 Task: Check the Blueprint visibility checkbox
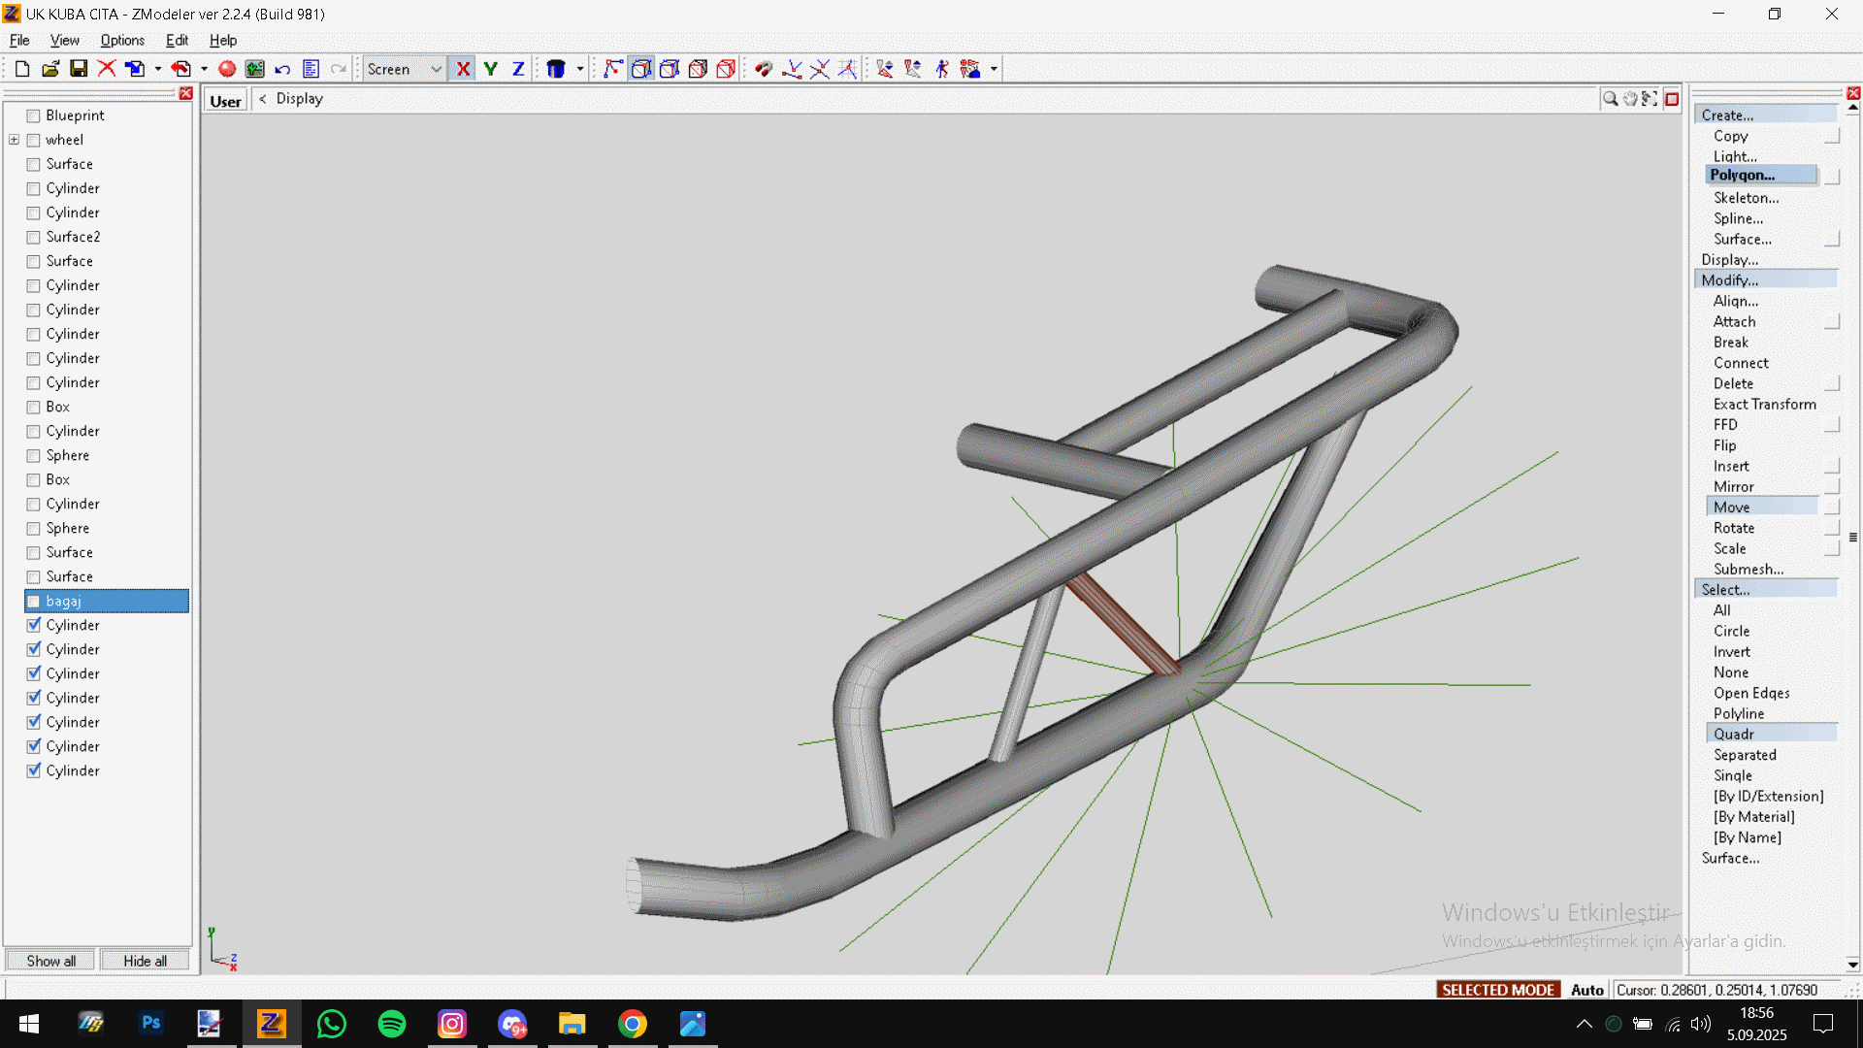tap(34, 115)
